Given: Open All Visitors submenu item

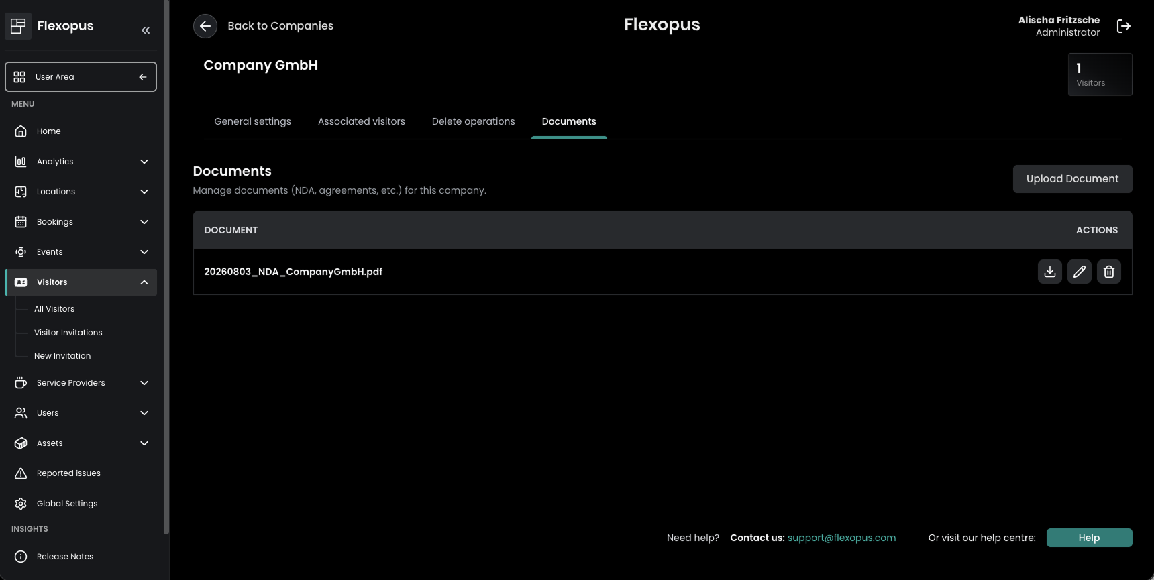Looking at the screenshot, I should pyautogui.click(x=54, y=309).
